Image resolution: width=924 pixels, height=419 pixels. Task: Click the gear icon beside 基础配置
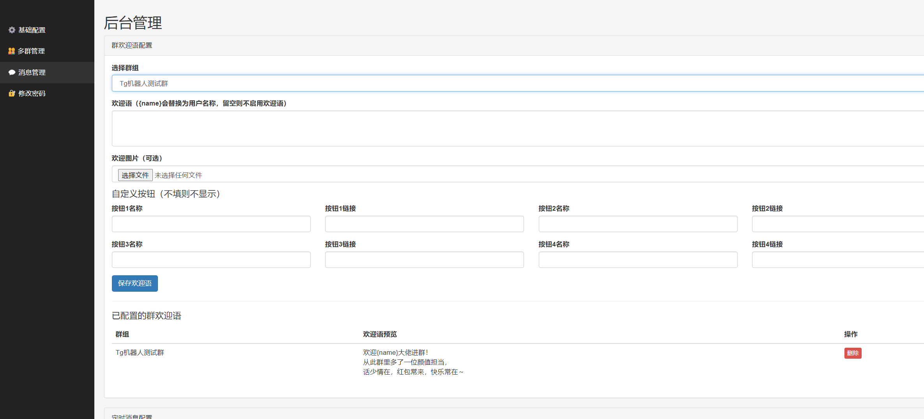[12, 30]
